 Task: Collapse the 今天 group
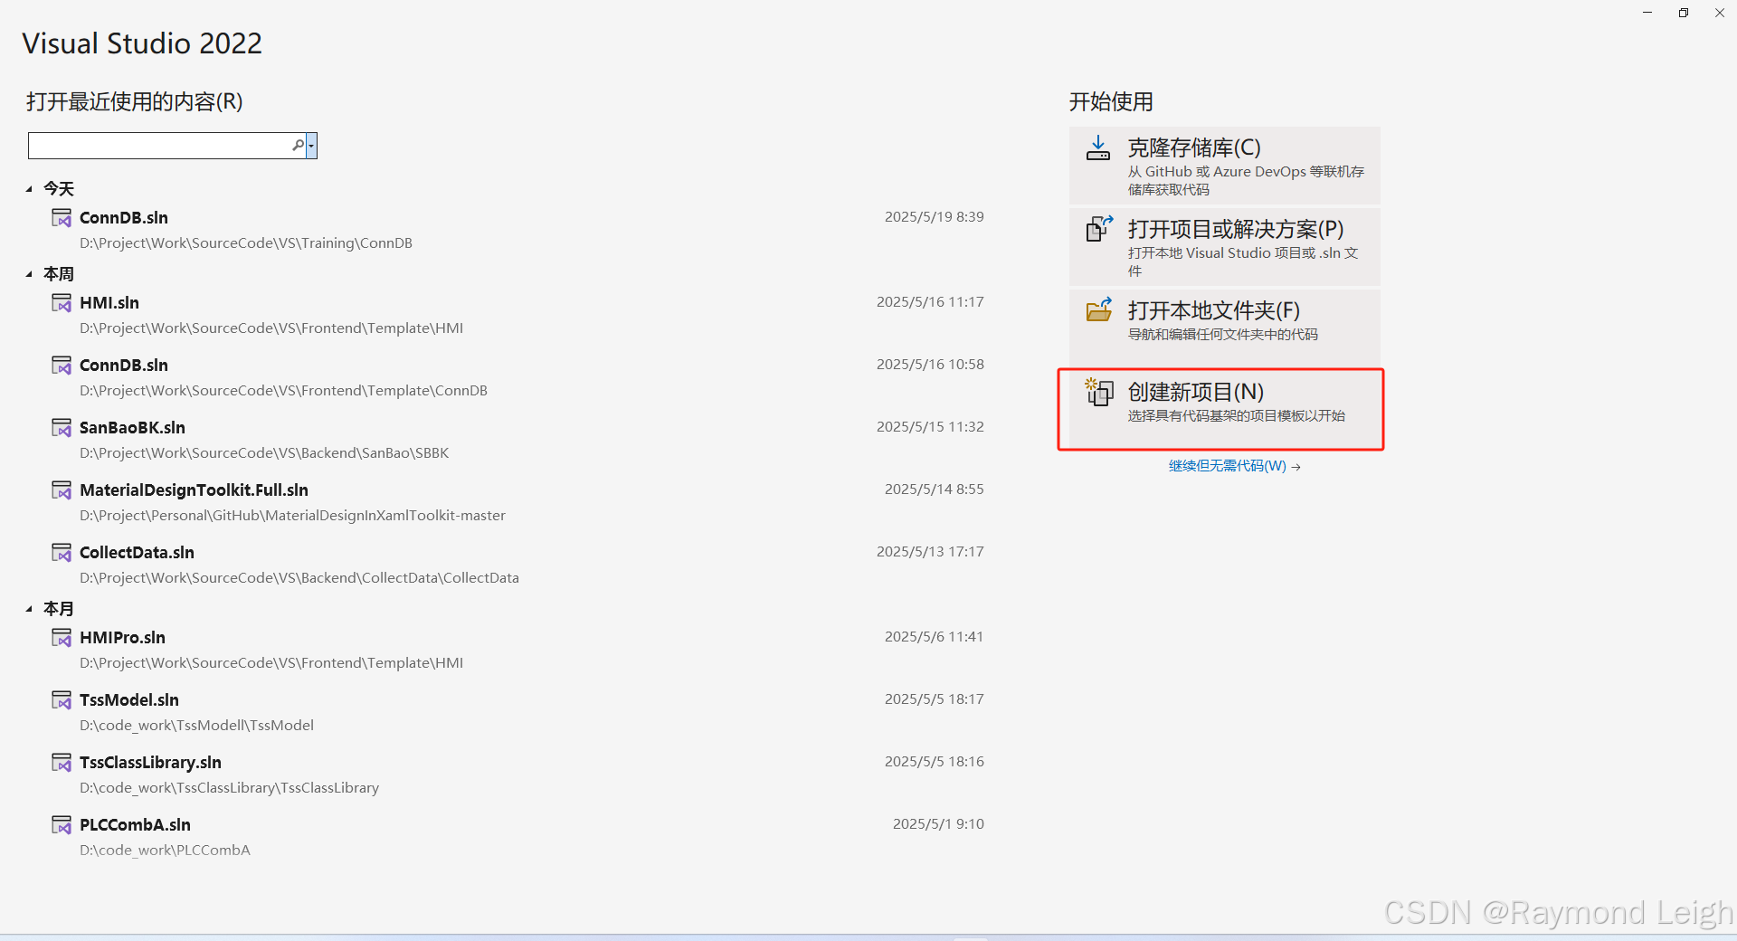click(29, 189)
